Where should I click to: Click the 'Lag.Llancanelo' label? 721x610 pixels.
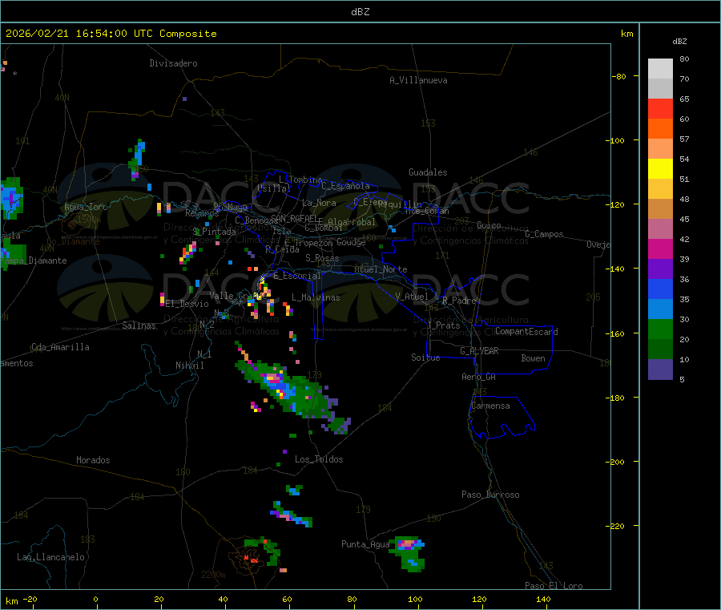pyautogui.click(x=51, y=557)
